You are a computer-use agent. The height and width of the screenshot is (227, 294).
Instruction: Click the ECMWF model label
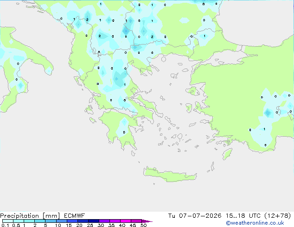point(75,216)
